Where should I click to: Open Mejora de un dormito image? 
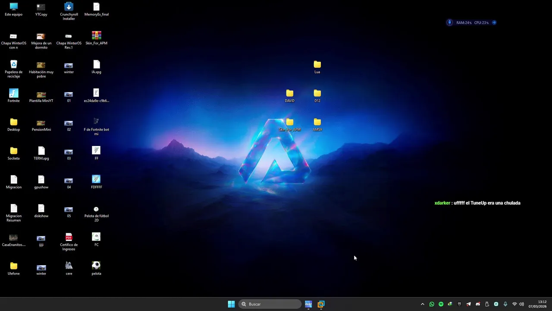[x=41, y=41]
